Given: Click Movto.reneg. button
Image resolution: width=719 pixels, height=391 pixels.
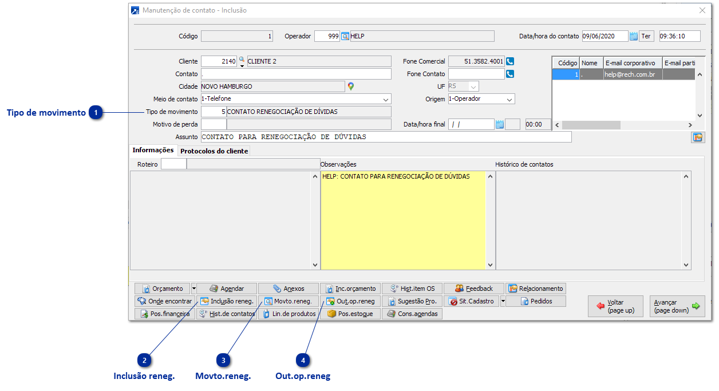Looking at the screenshot, I should click(289, 301).
